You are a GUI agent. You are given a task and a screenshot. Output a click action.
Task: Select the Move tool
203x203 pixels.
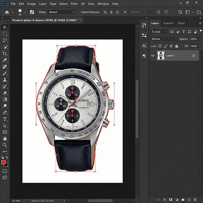[x=5, y=27]
